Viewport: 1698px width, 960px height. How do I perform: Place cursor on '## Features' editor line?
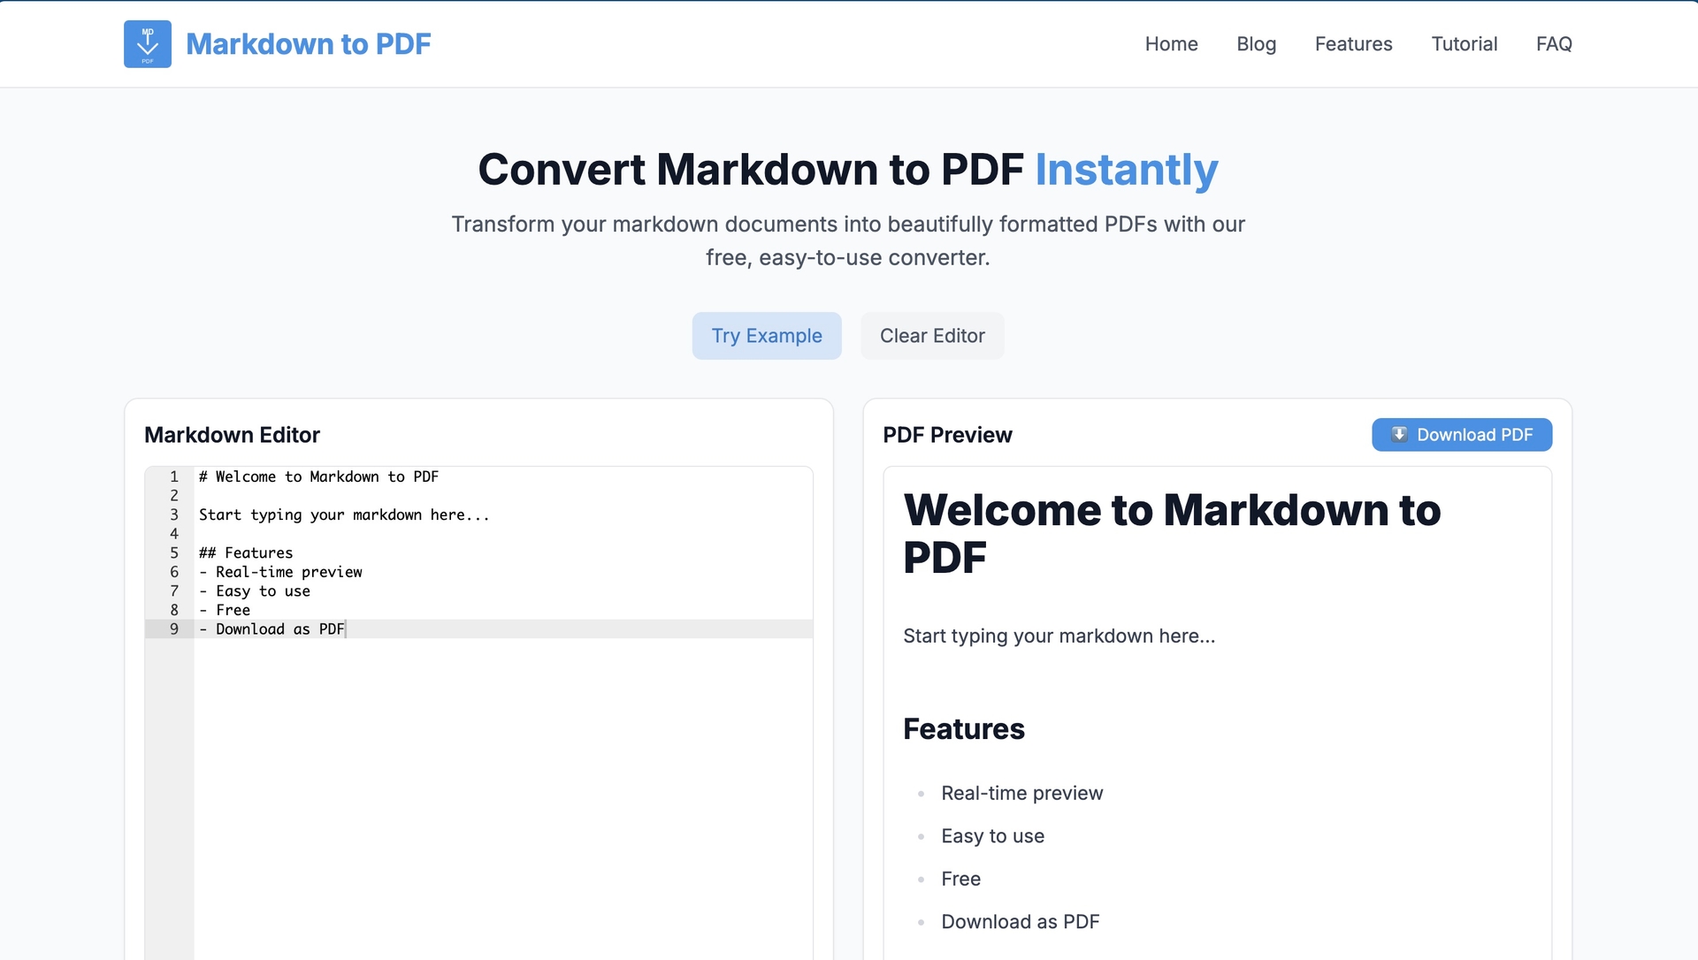246,552
